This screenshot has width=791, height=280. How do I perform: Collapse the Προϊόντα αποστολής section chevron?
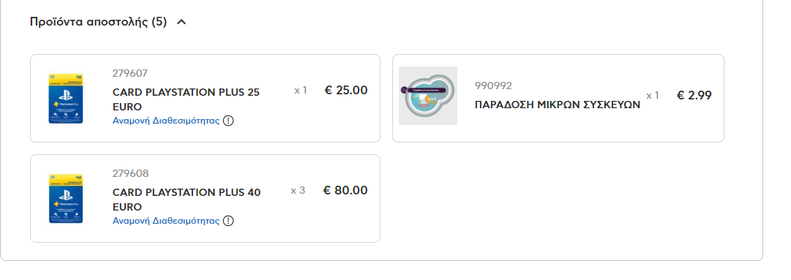click(182, 22)
